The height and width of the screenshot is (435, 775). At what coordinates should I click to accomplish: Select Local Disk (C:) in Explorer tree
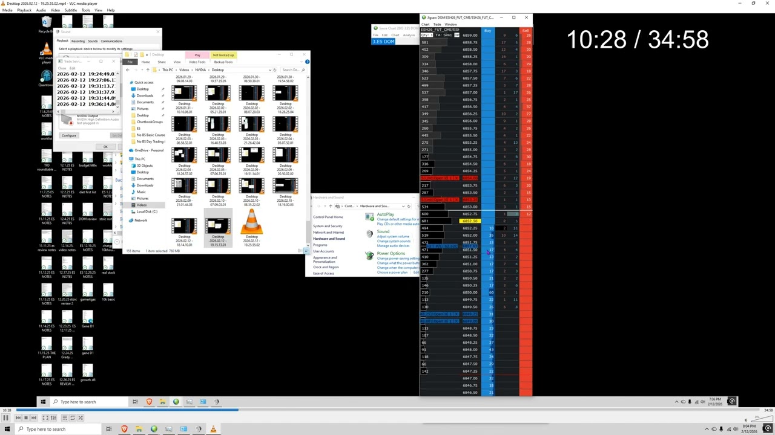pyautogui.click(x=147, y=211)
